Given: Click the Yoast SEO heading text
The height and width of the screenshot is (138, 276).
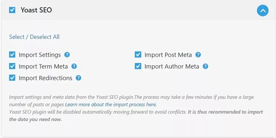Looking at the screenshot, I should (x=36, y=10).
